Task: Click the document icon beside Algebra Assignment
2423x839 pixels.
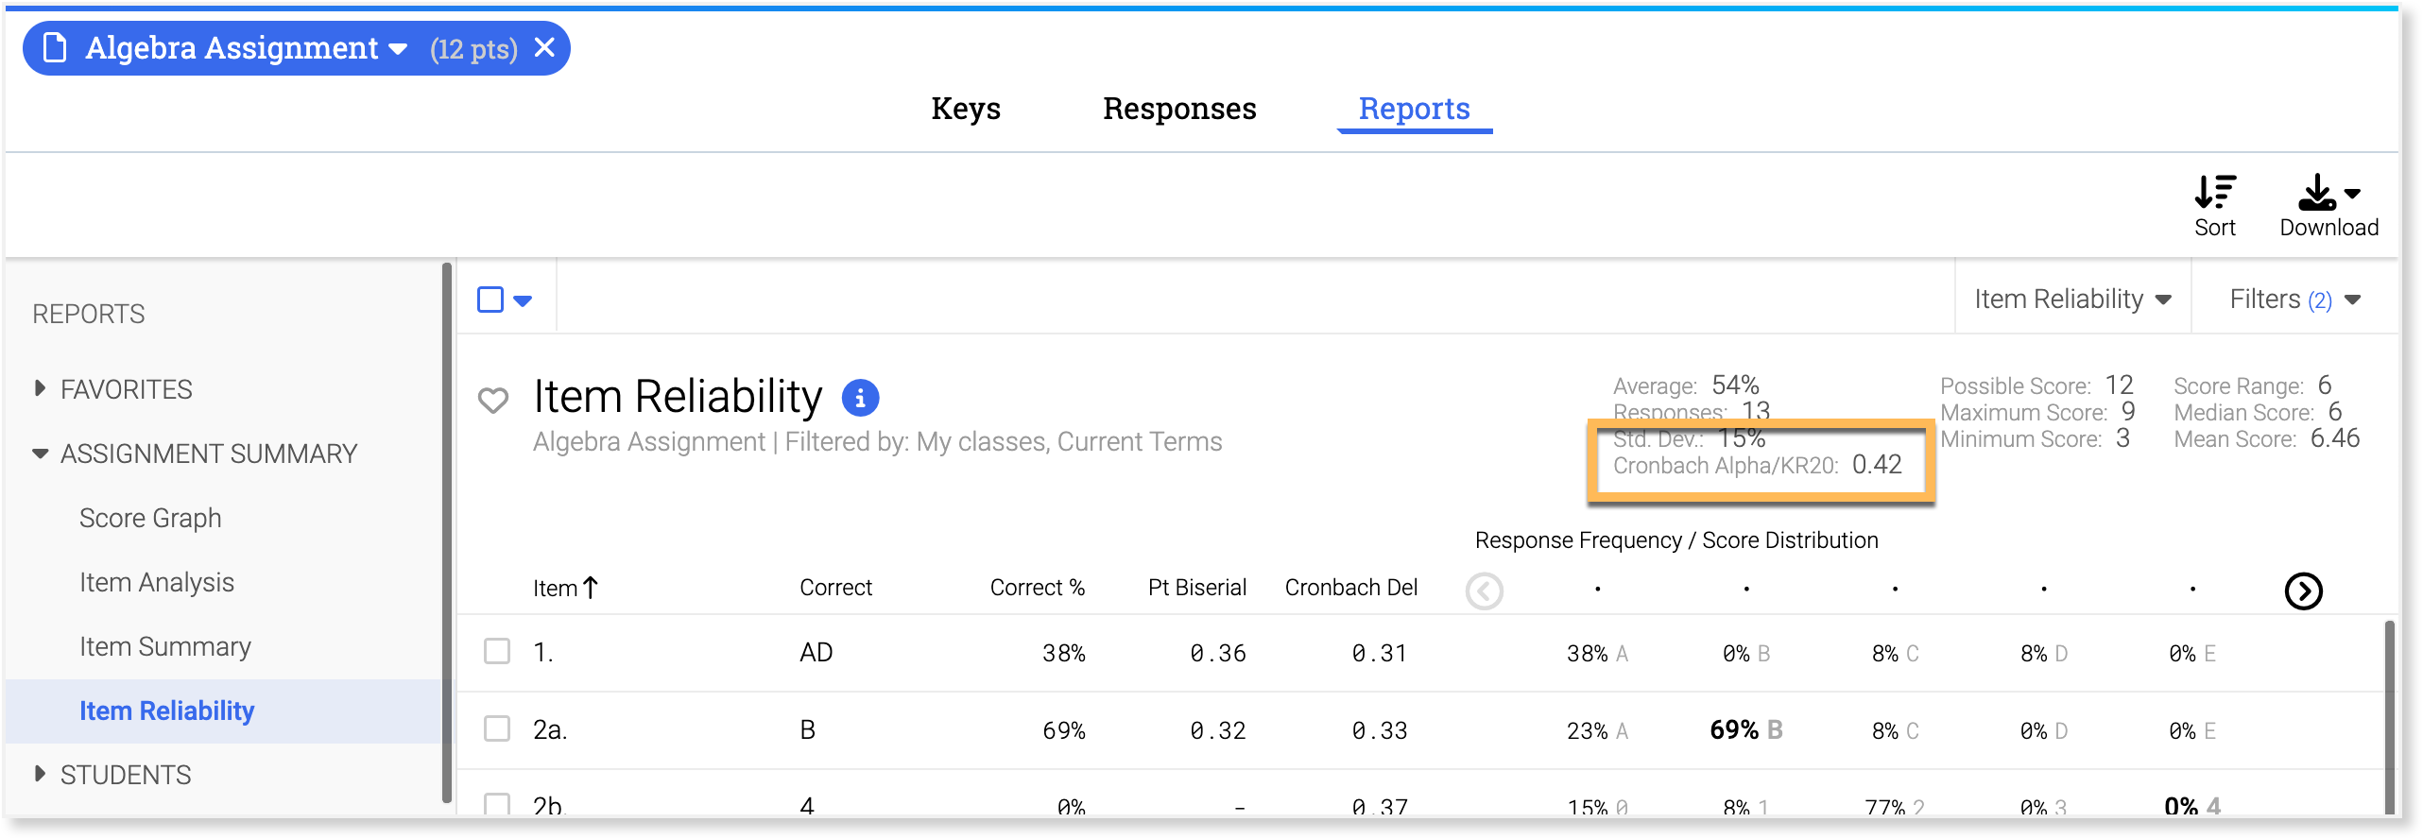Action: [56, 47]
